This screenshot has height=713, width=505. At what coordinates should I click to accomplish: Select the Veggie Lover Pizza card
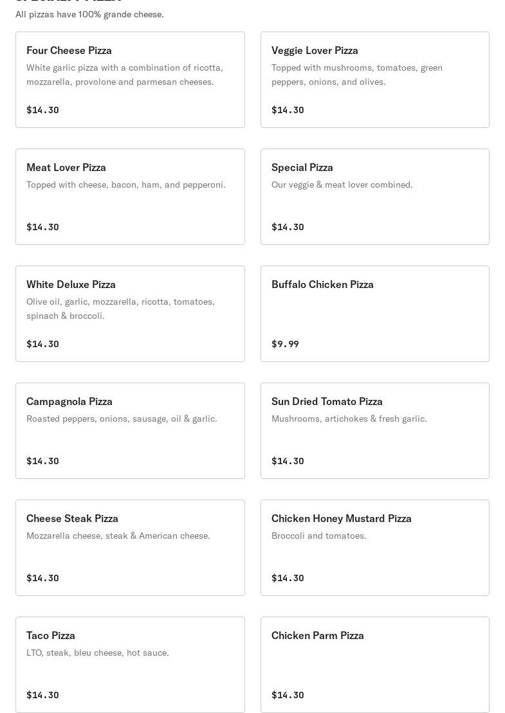point(374,80)
